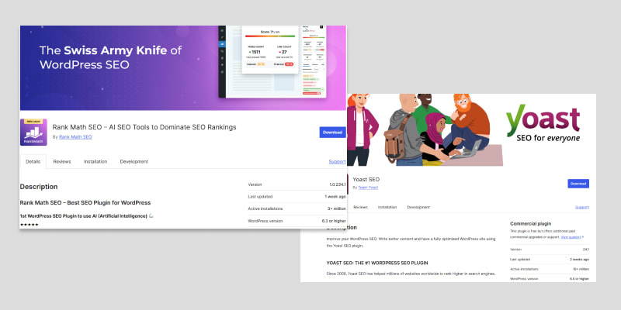This screenshot has height=310, width=621.
Task: Click 'Improve your WordPress SEO' paragraph on Yoast page
Action: 411,243
